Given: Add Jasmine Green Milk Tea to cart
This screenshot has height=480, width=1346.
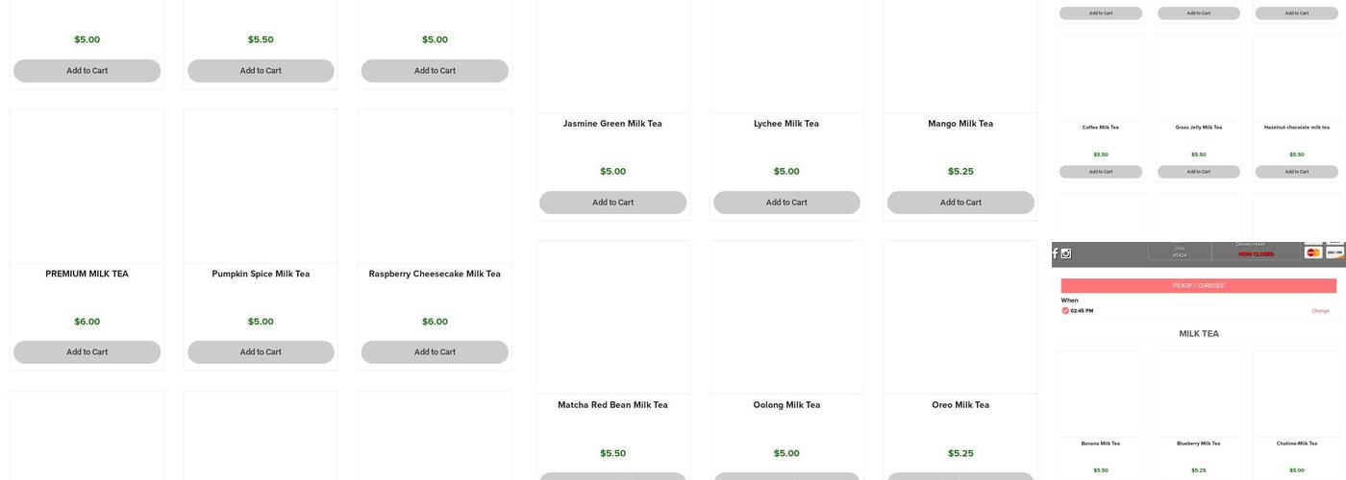Looking at the screenshot, I should tap(612, 203).
